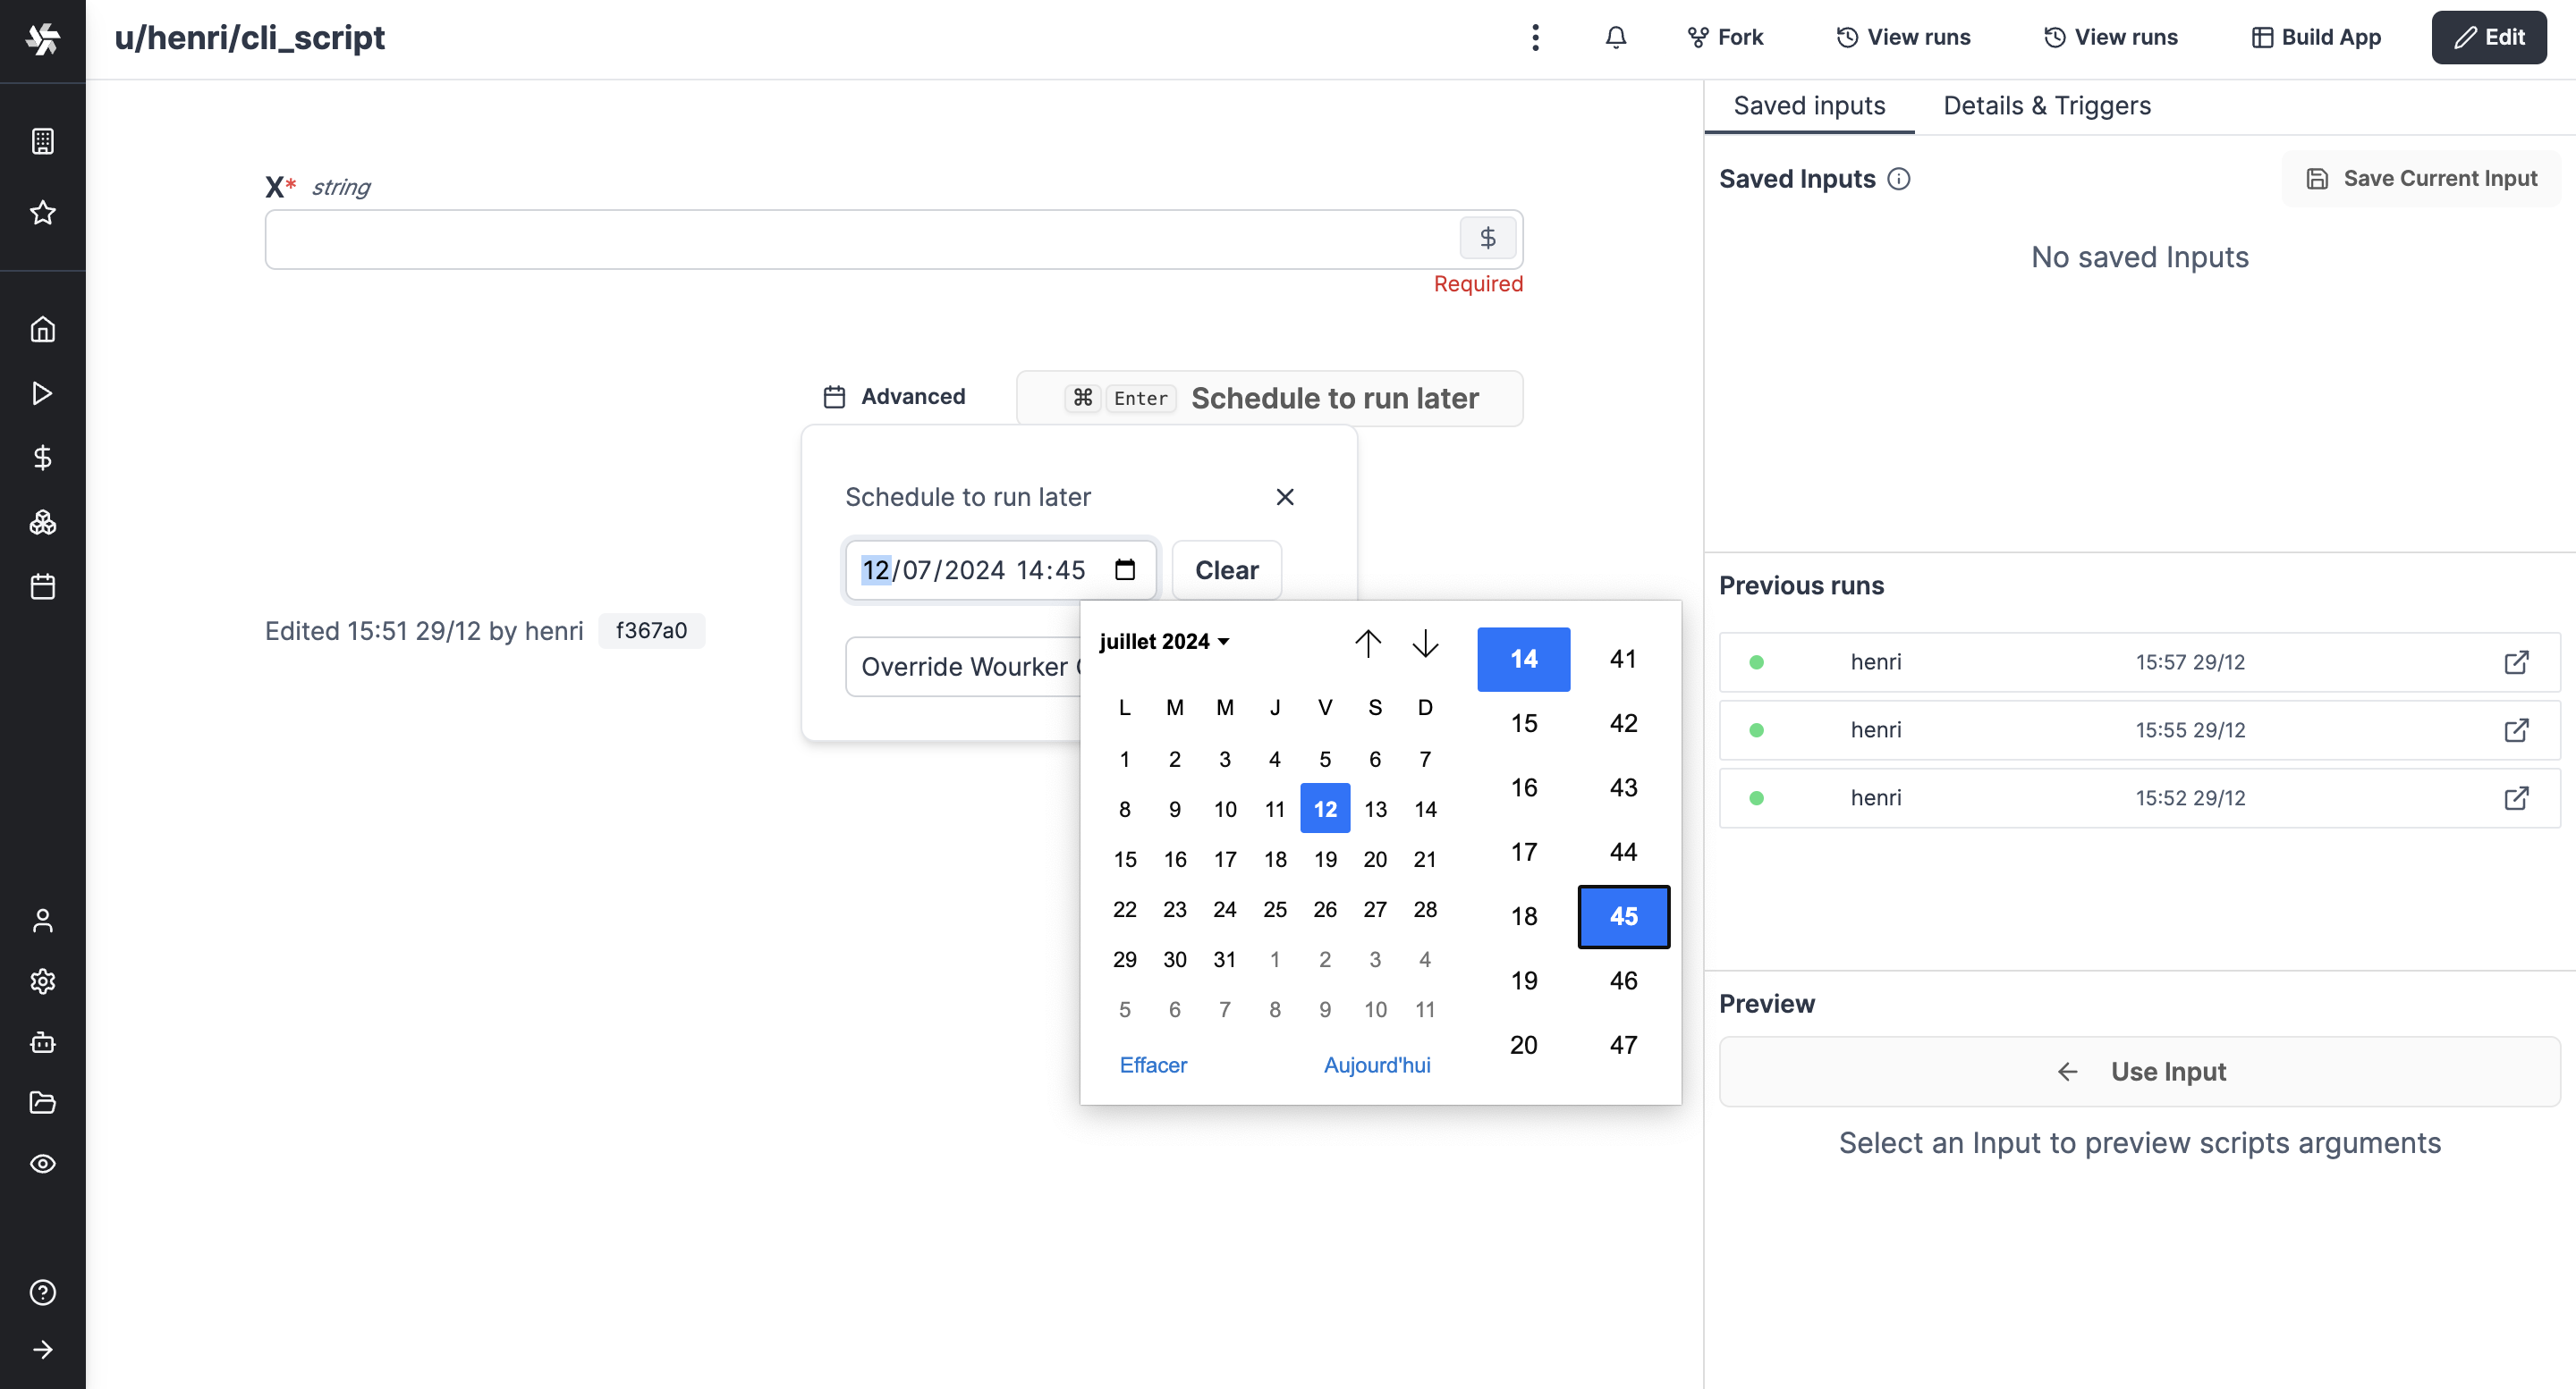Open the Resources cubes icon in the sidebar

coord(42,522)
